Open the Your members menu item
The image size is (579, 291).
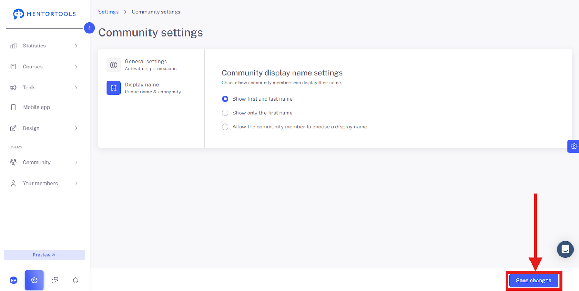45,183
